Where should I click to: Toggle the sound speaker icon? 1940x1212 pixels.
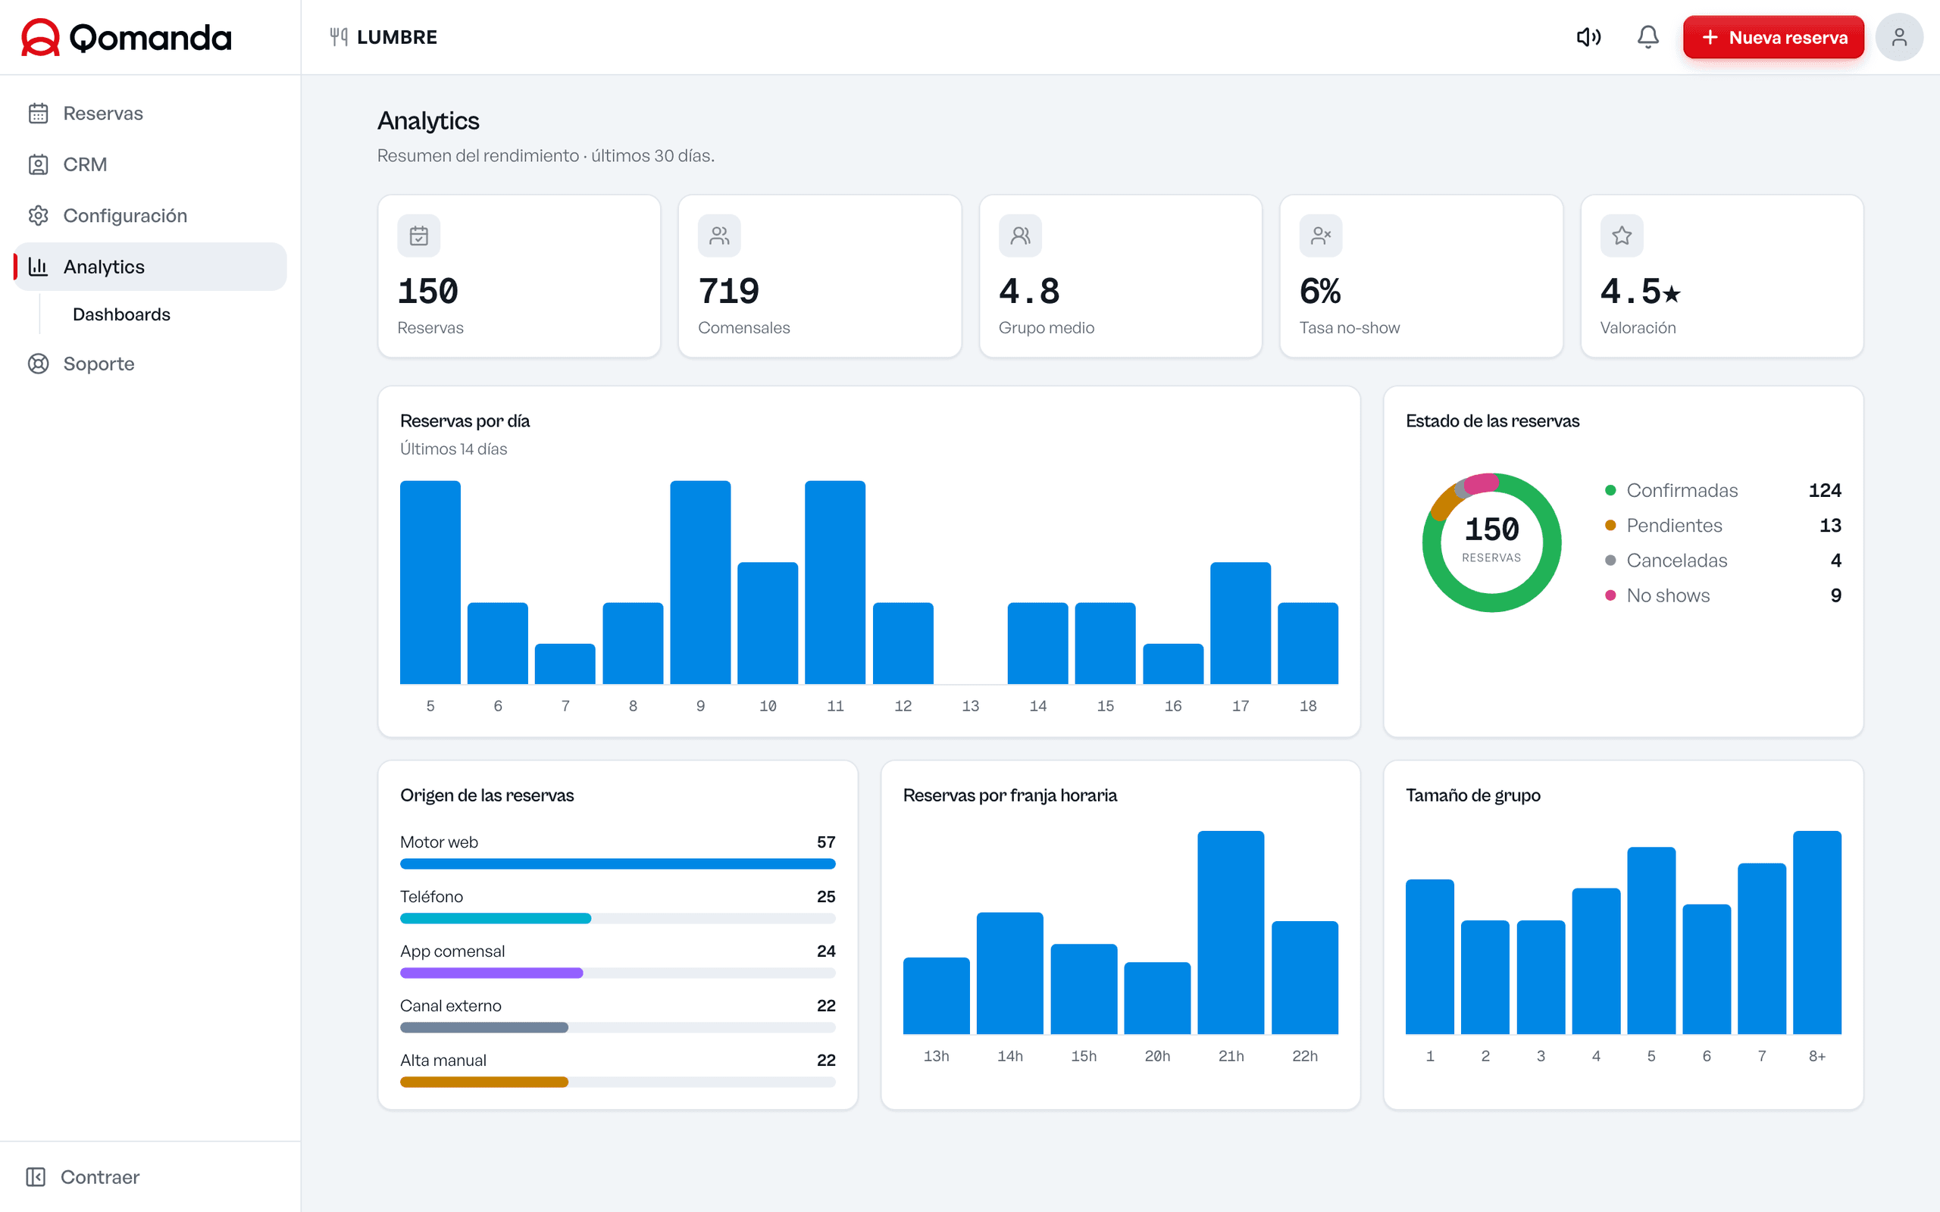point(1588,37)
